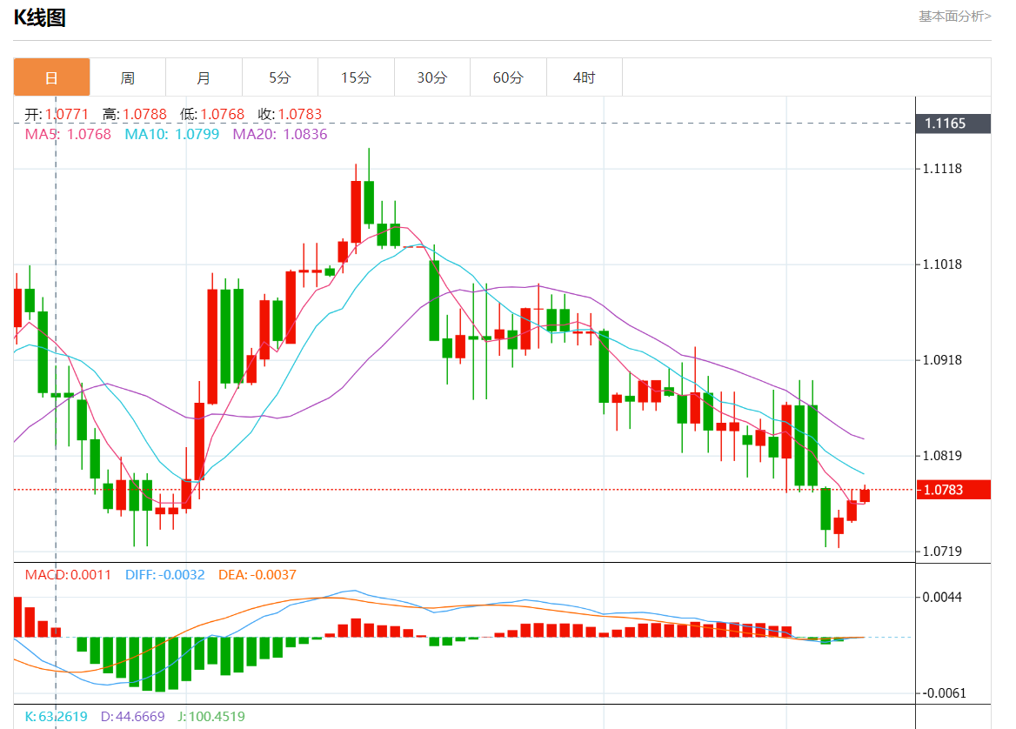This screenshot has width=1016, height=729.
Task: Click the D:44.6669 KDJ label
Action: 132,717
